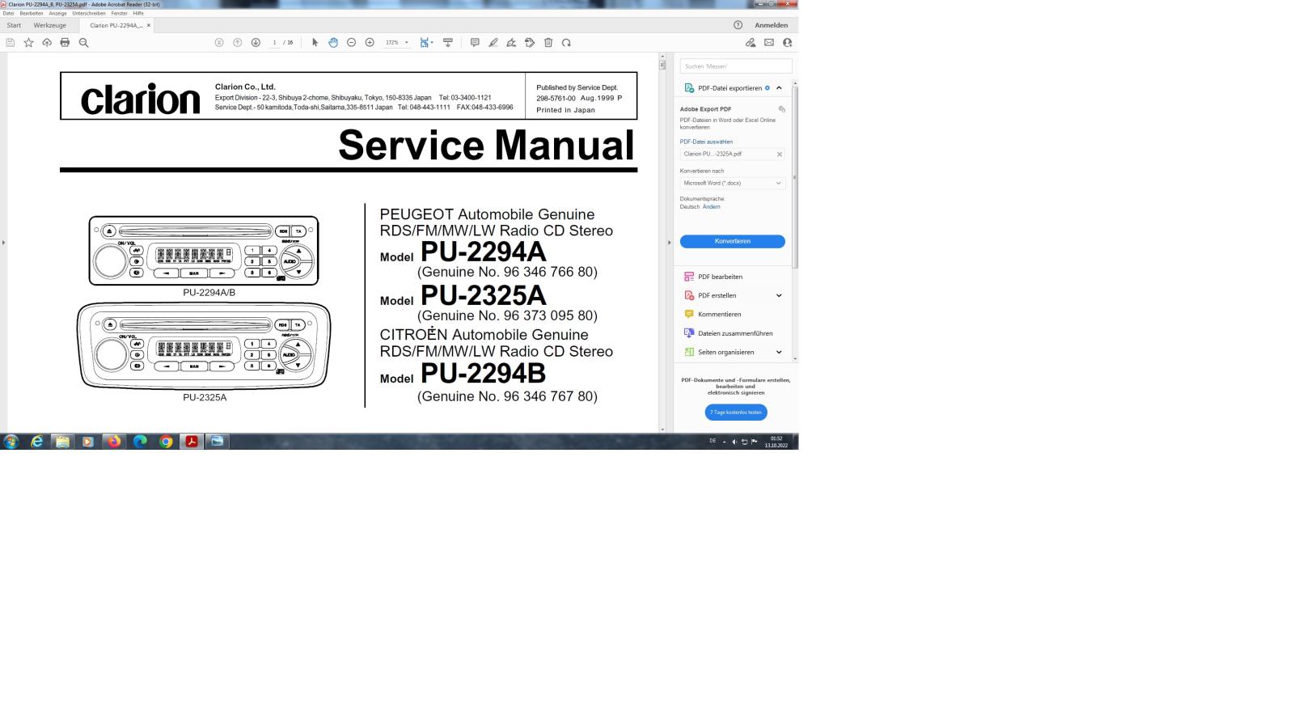
Task: Launch Firefox from the taskbar
Action: pyautogui.click(x=114, y=442)
